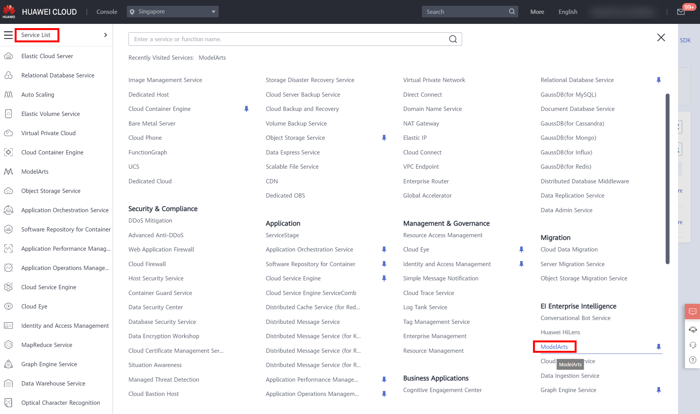Unpin Object Storage Service in the service list
Viewport: 700px width, 414px height.
(384, 138)
